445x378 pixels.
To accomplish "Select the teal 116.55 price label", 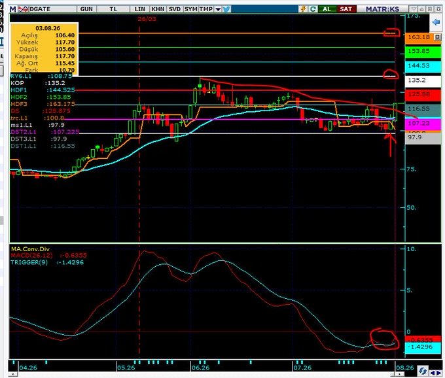I will 423,109.
